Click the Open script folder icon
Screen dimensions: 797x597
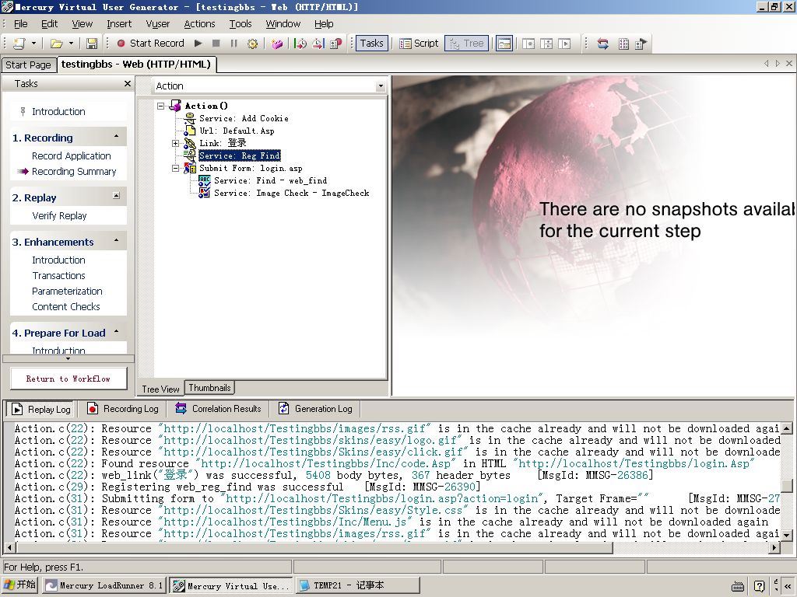(57, 44)
